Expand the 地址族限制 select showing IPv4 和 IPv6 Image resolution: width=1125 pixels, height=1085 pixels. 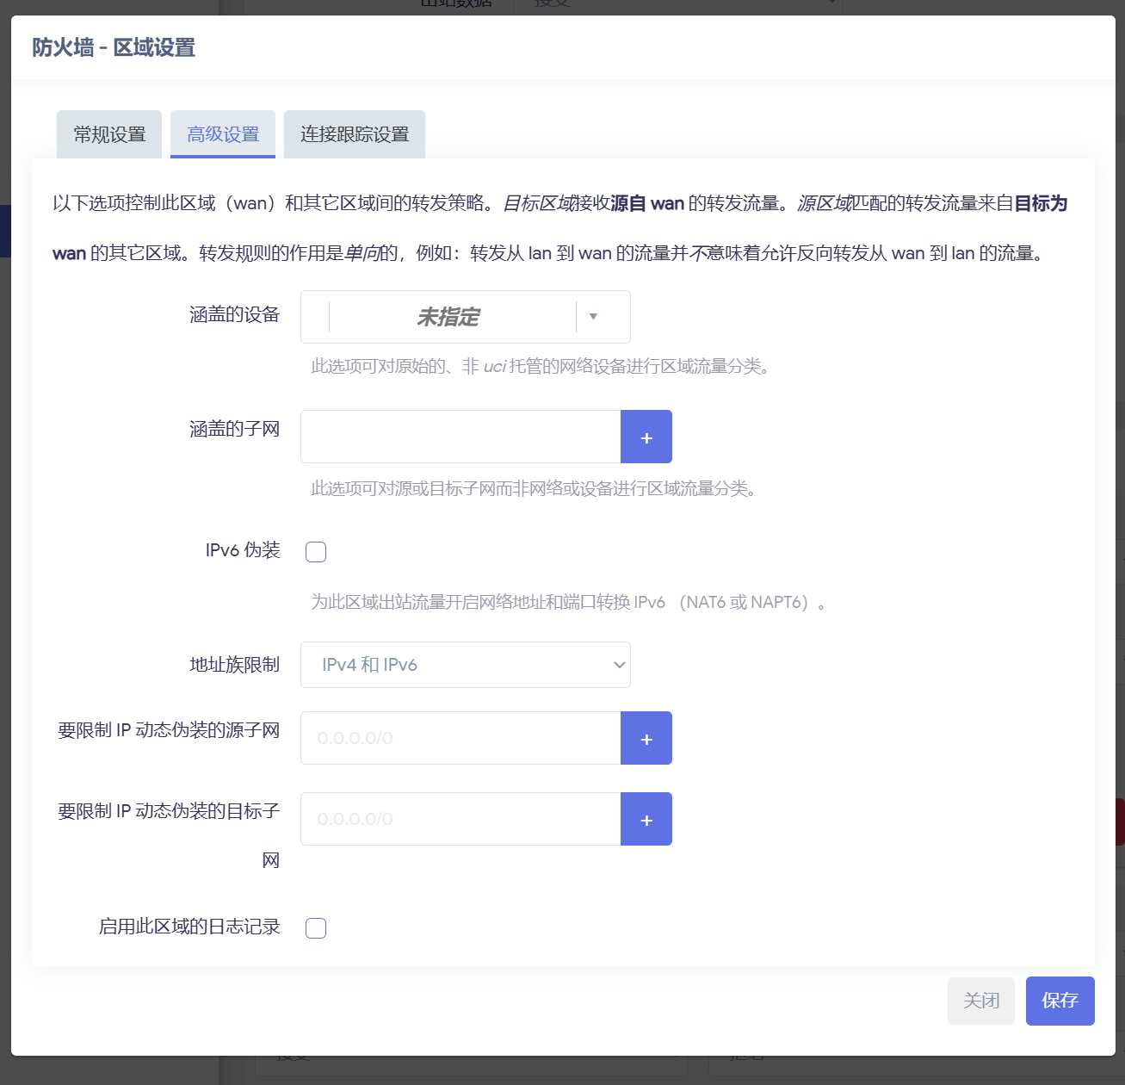465,665
